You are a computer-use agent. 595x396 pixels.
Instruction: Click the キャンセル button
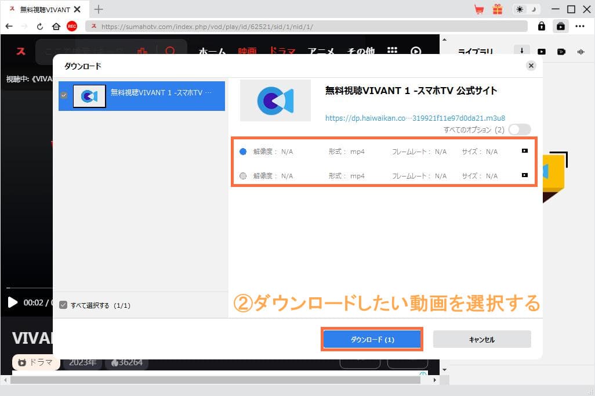click(x=482, y=339)
